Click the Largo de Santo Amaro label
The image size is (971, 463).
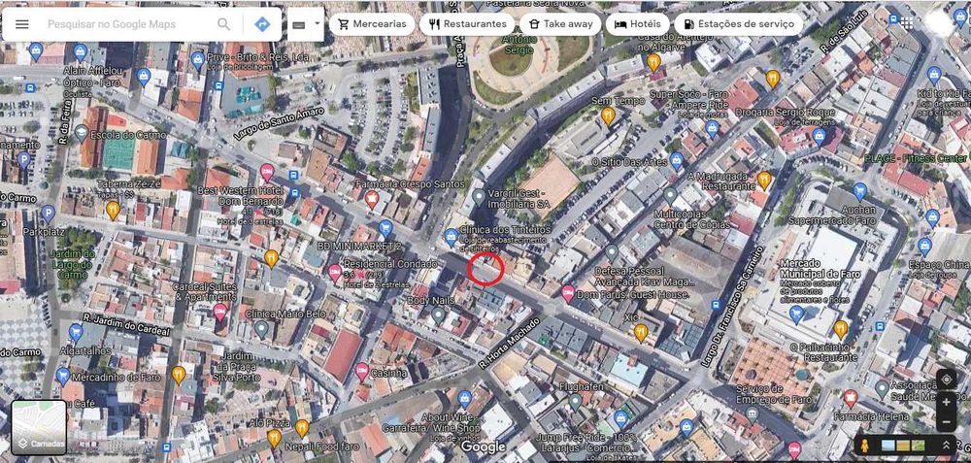(x=279, y=123)
